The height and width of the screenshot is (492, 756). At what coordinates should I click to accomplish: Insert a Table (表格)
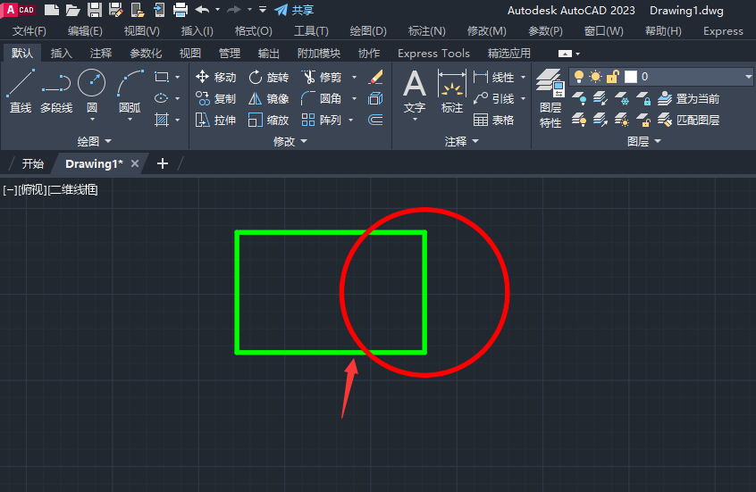[494, 120]
